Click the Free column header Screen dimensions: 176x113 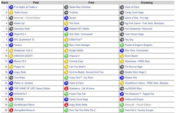(x=91, y=2)
